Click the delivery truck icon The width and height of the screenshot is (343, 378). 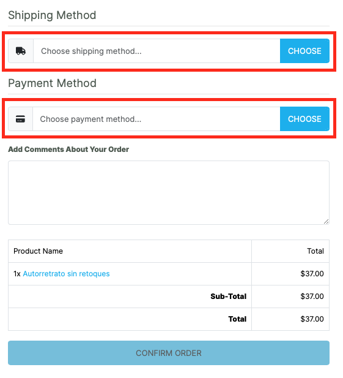coord(21,51)
